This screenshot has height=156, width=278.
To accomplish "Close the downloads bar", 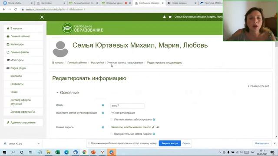I will pyautogui.click(x=275, y=143).
